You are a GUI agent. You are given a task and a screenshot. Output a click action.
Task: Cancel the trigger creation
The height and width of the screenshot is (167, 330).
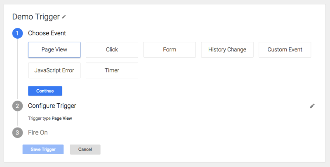click(85, 149)
